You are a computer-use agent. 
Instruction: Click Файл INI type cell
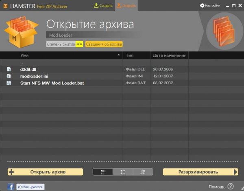click(x=134, y=76)
